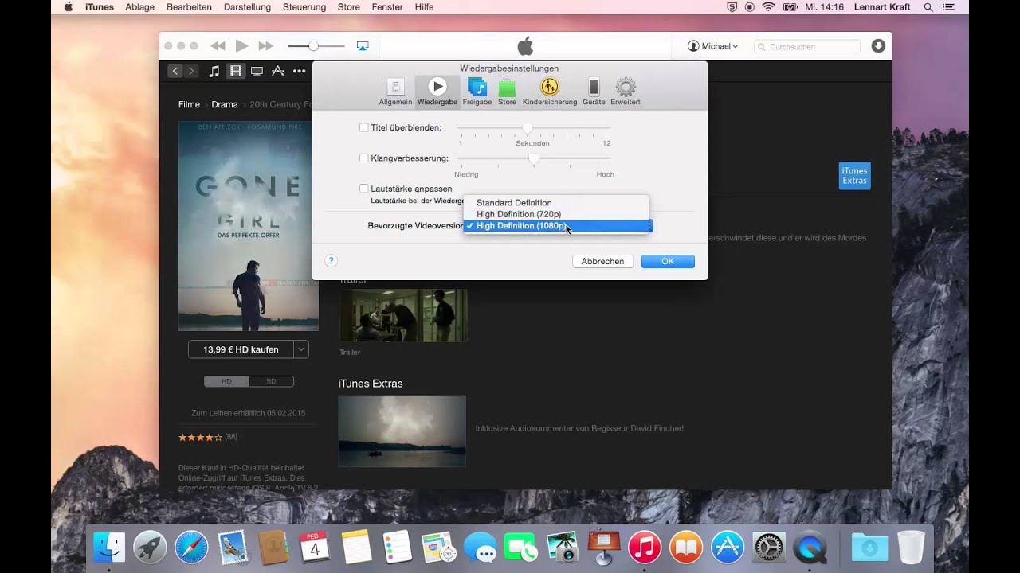Viewport: 1020px width, 573px height.
Task: Adjust the Klangverbesserung slider
Action: (534, 158)
